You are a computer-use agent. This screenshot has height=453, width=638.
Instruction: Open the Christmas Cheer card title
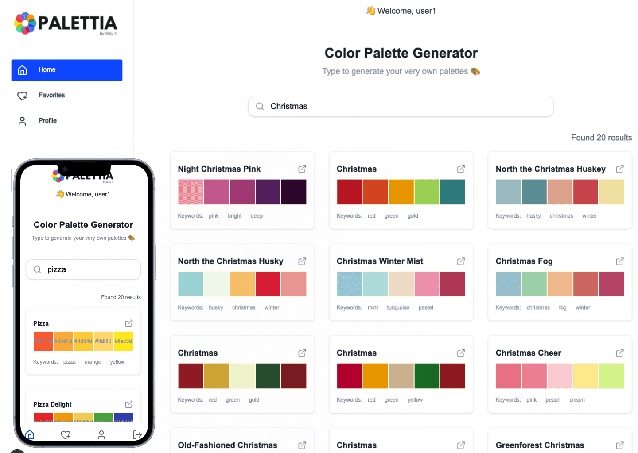tap(528, 353)
